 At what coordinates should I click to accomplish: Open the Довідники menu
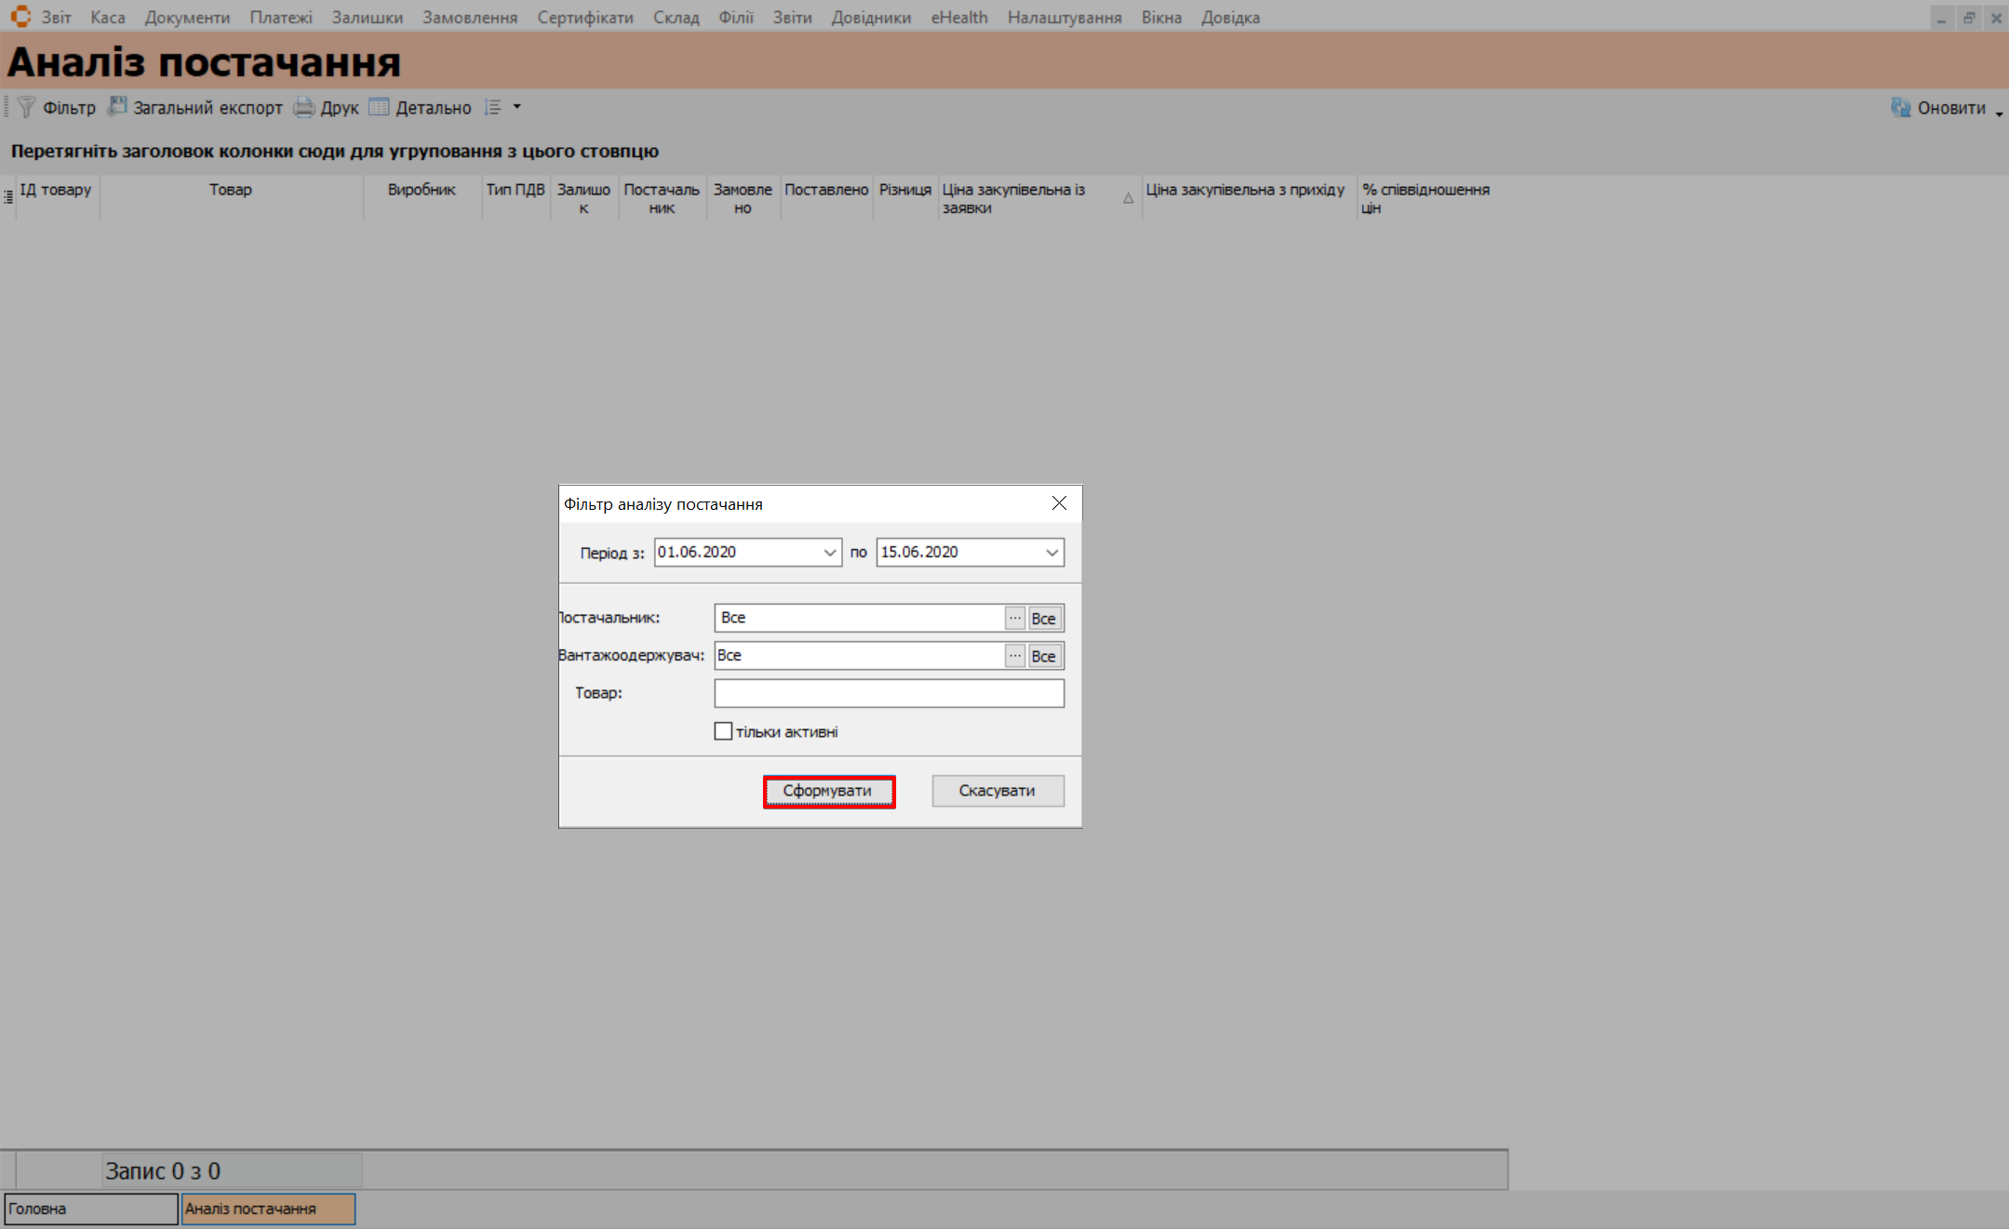click(871, 18)
